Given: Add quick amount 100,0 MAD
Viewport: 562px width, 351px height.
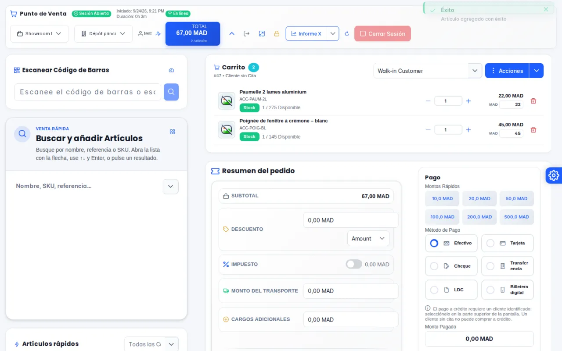Looking at the screenshot, I should pyautogui.click(x=442, y=217).
